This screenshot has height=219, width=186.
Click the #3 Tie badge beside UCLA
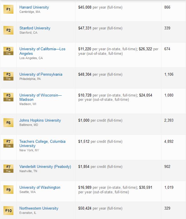(x=8, y=51)
